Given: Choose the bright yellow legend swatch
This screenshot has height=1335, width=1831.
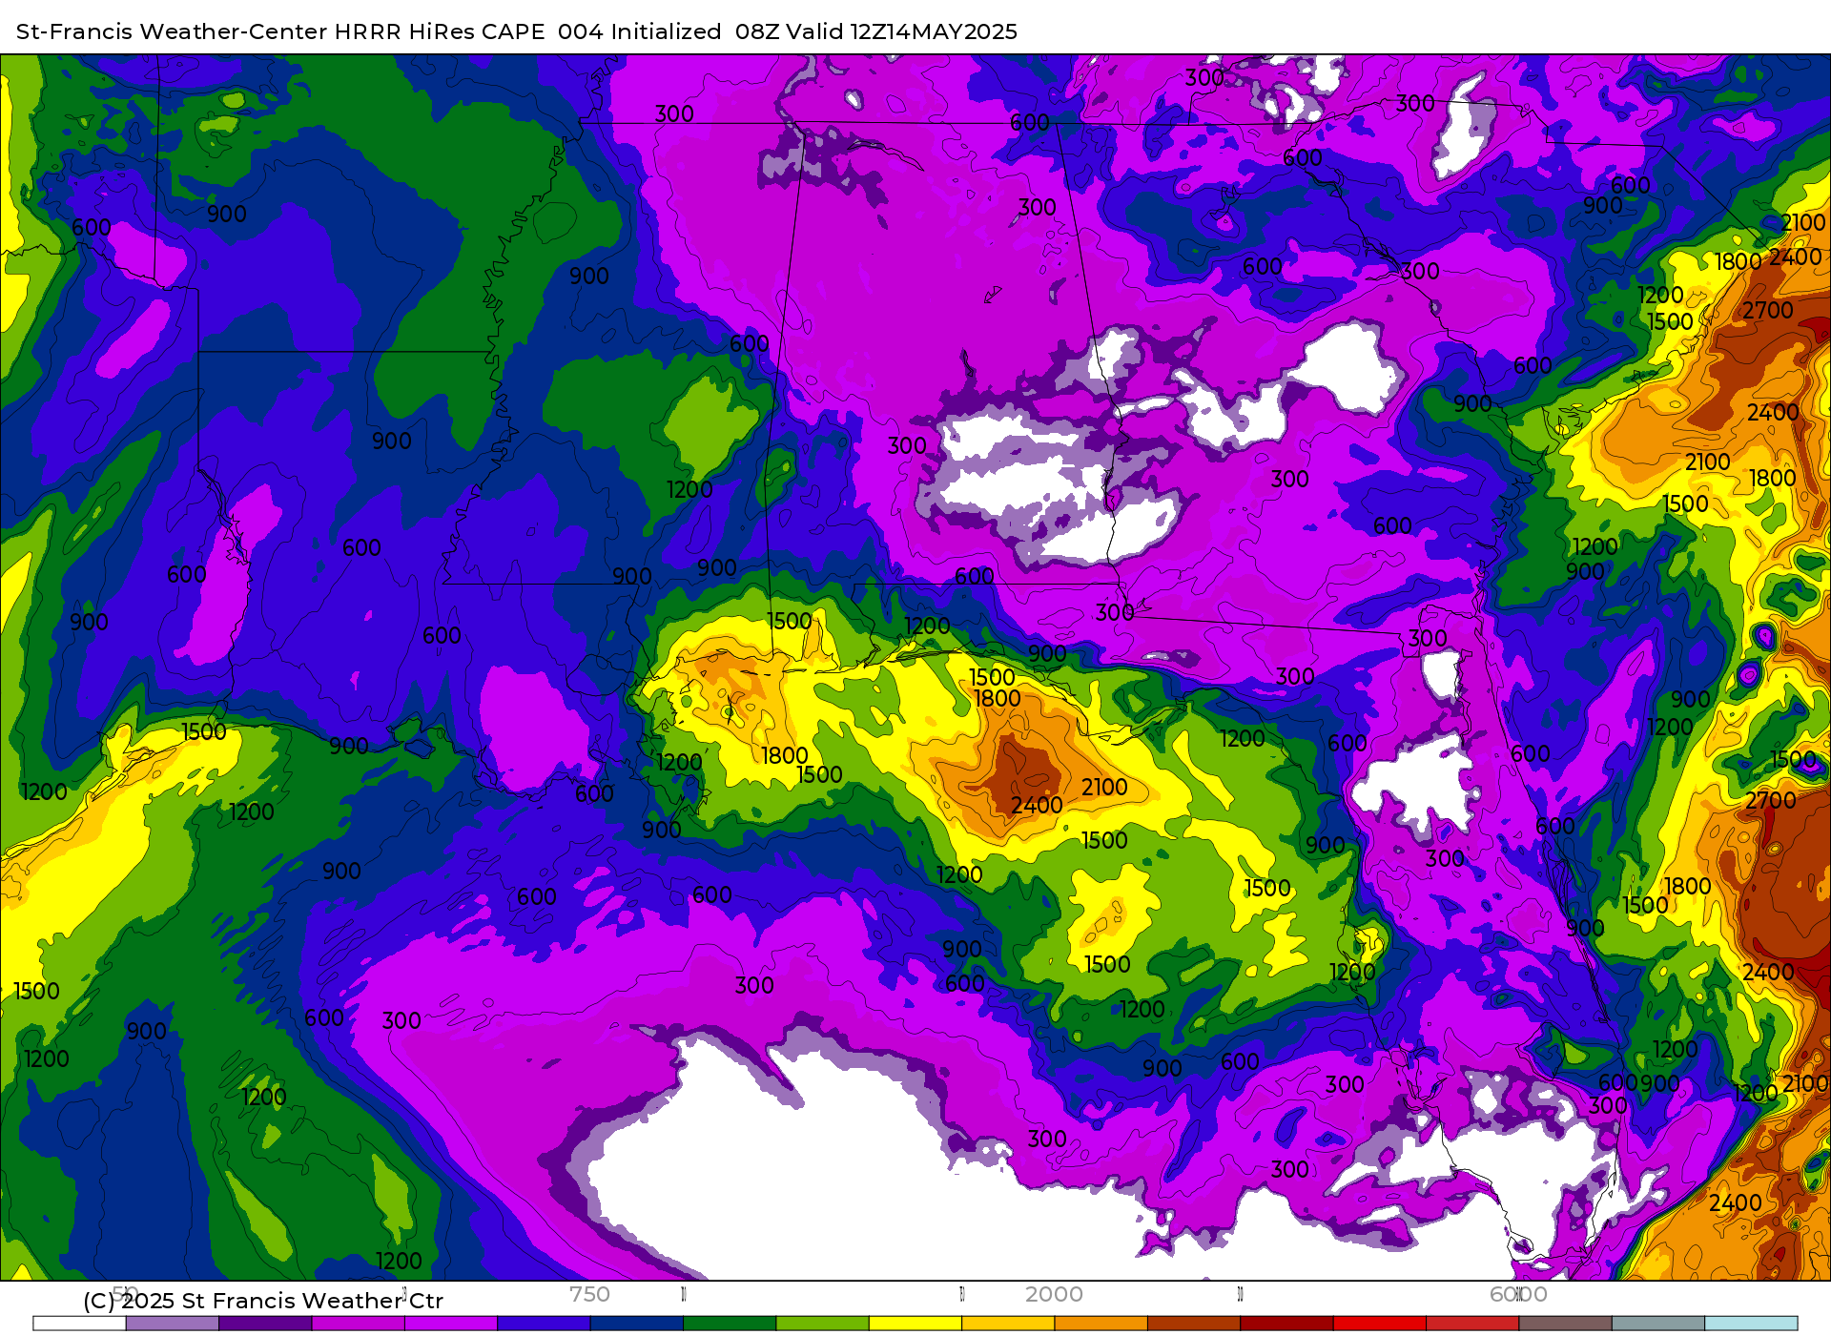Looking at the screenshot, I should pos(915,1324).
